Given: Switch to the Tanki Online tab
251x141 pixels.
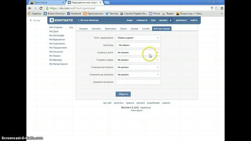Looking at the screenshot, I should click(x=46, y=2).
